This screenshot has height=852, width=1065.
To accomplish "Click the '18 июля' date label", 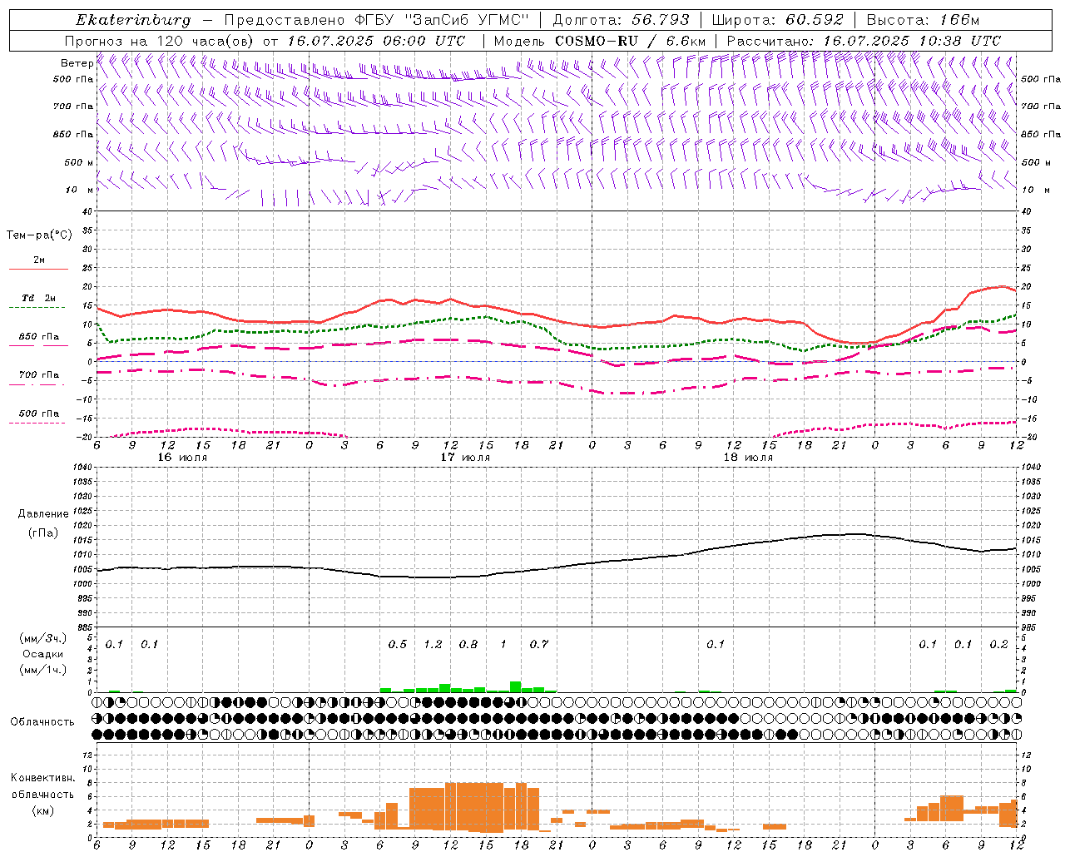I will click(748, 457).
